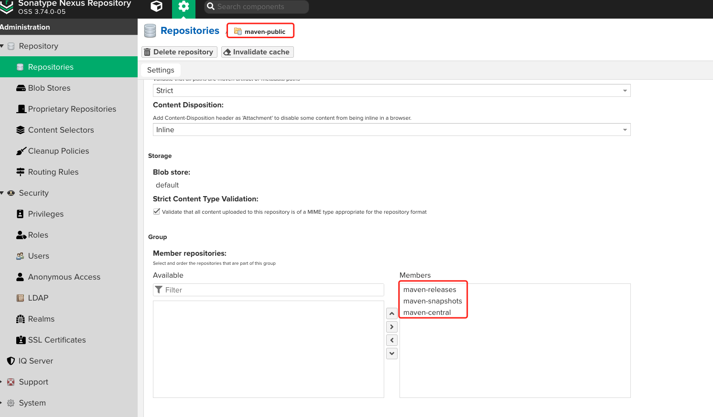Select maven-releases in Members list

point(430,290)
